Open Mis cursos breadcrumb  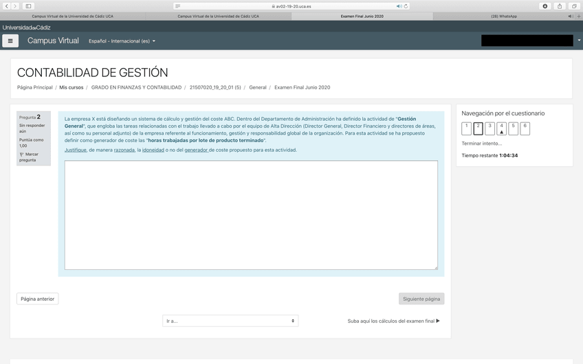click(71, 87)
